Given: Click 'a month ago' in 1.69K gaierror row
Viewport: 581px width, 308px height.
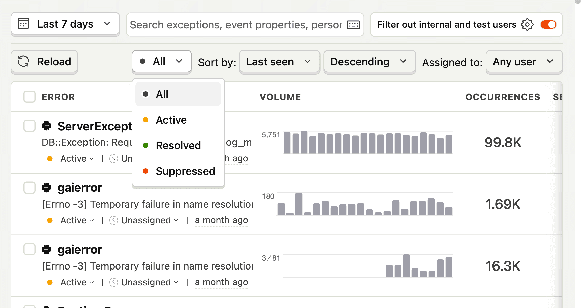Looking at the screenshot, I should point(221,220).
